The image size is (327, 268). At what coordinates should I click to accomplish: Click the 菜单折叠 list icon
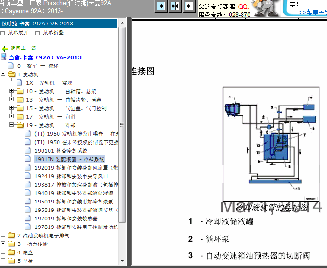click(x=37, y=33)
